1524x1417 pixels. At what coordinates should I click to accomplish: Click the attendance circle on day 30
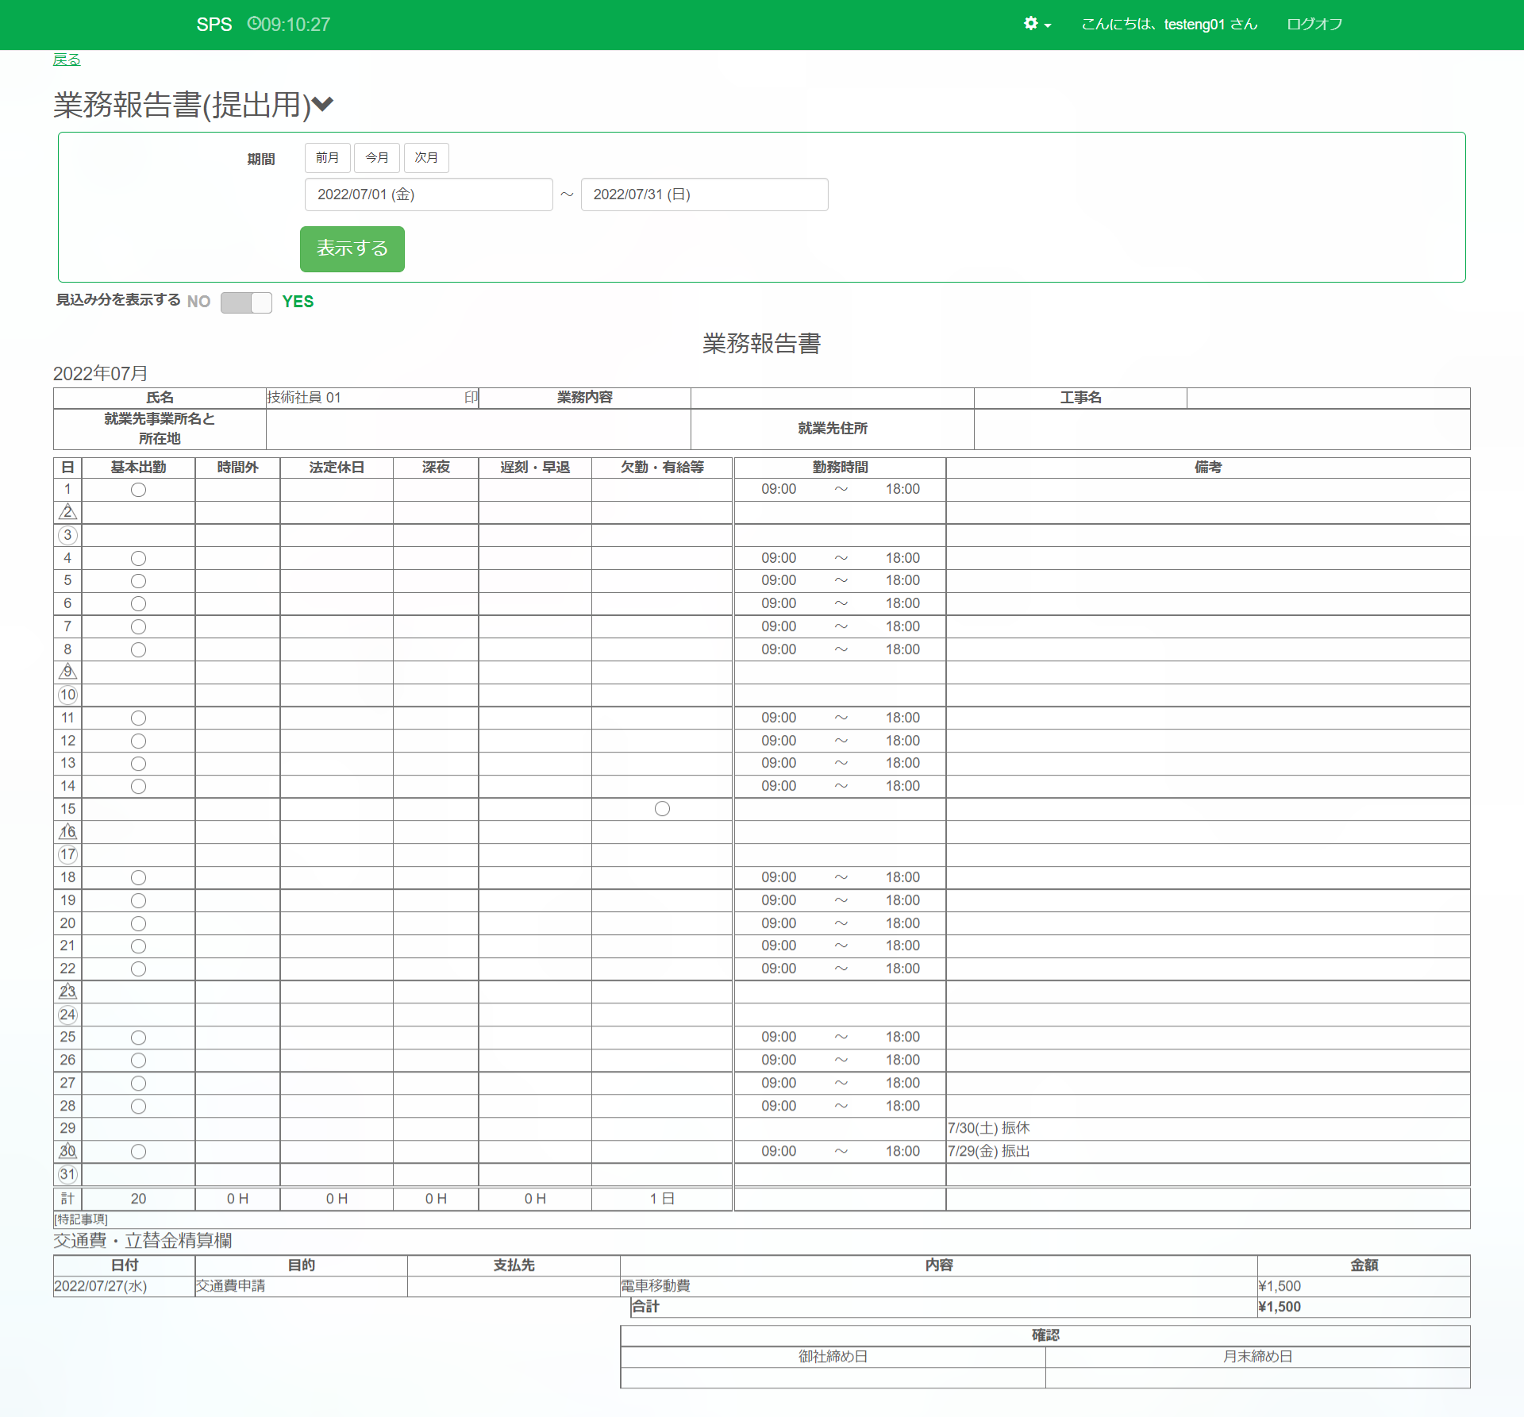pos(138,1152)
